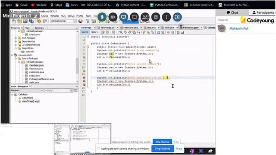Open the default config dropdown

[x=63, y=21]
